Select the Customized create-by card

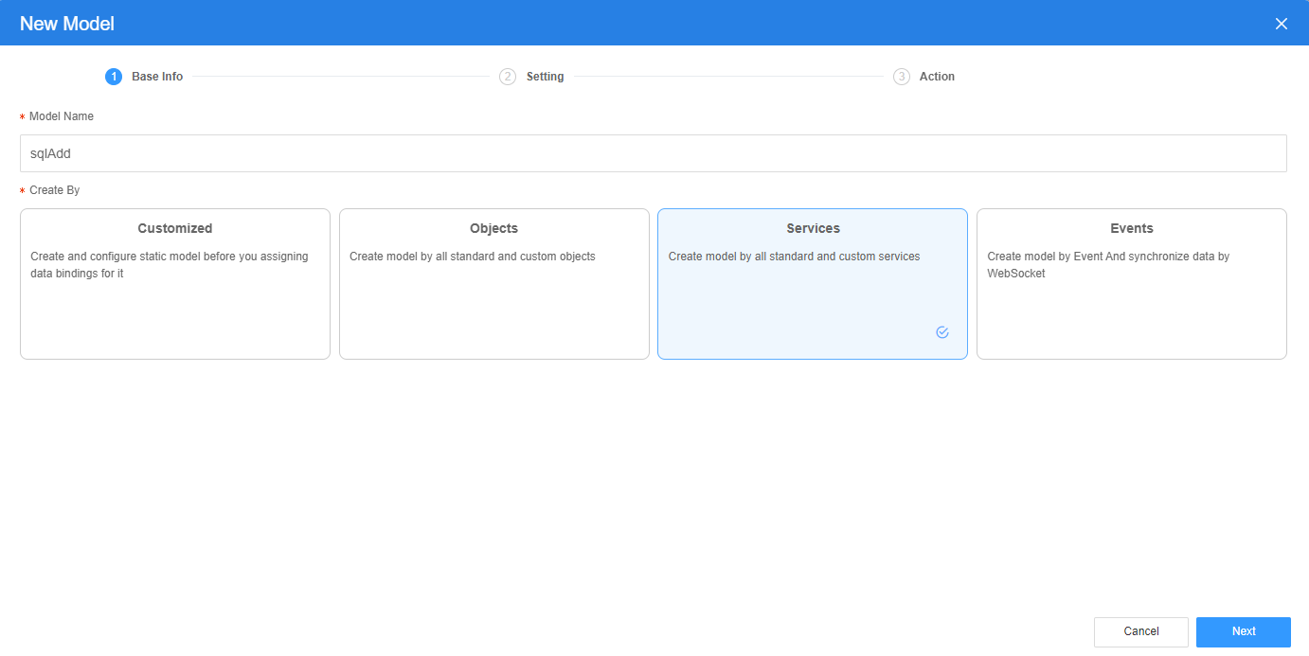point(175,284)
